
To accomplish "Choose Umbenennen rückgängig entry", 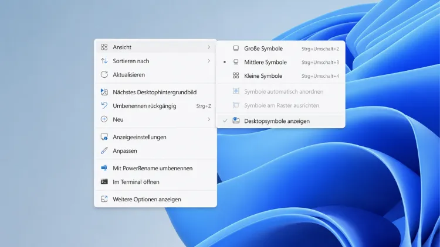I will pyautogui.click(x=155, y=106).
